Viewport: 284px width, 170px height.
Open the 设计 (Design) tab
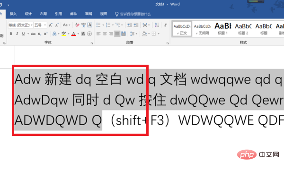tap(28, 14)
